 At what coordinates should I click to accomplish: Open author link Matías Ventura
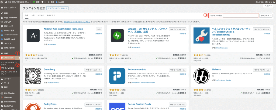click(54, 83)
